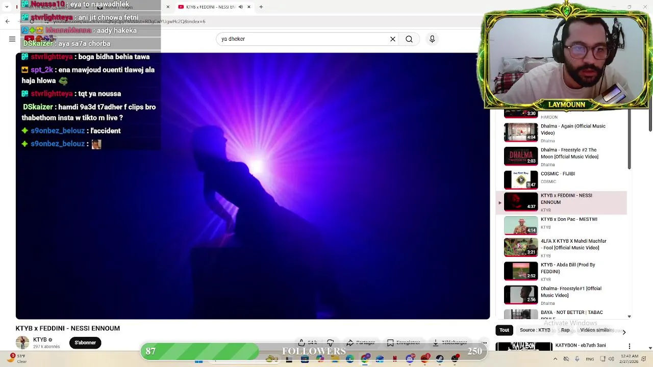
Task: Click chat message 'tqt ya noussa'
Action: (x=99, y=94)
